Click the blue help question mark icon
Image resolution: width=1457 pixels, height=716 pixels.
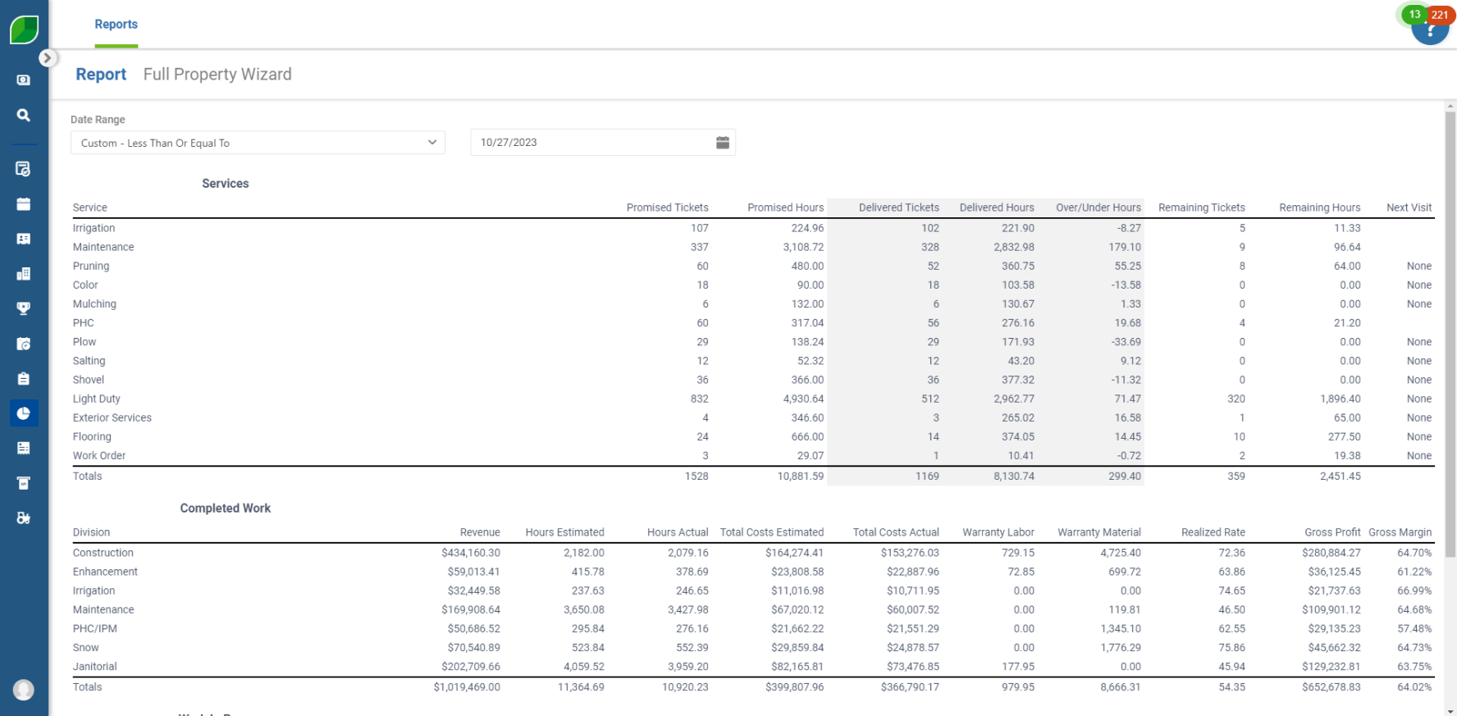pyautogui.click(x=1429, y=33)
